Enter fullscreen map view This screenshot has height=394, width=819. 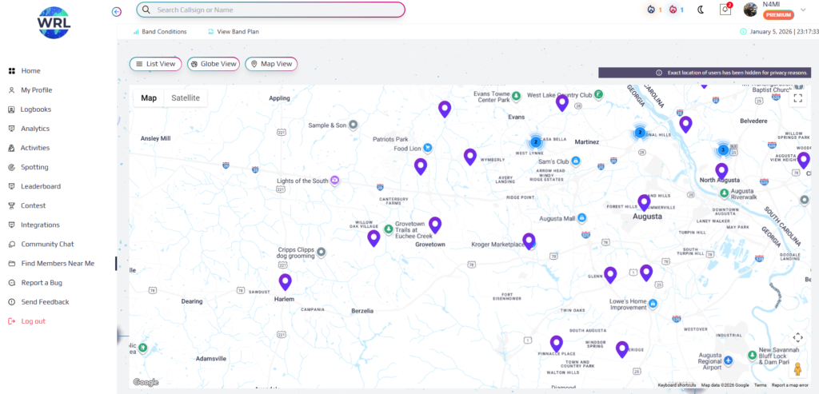(x=797, y=98)
